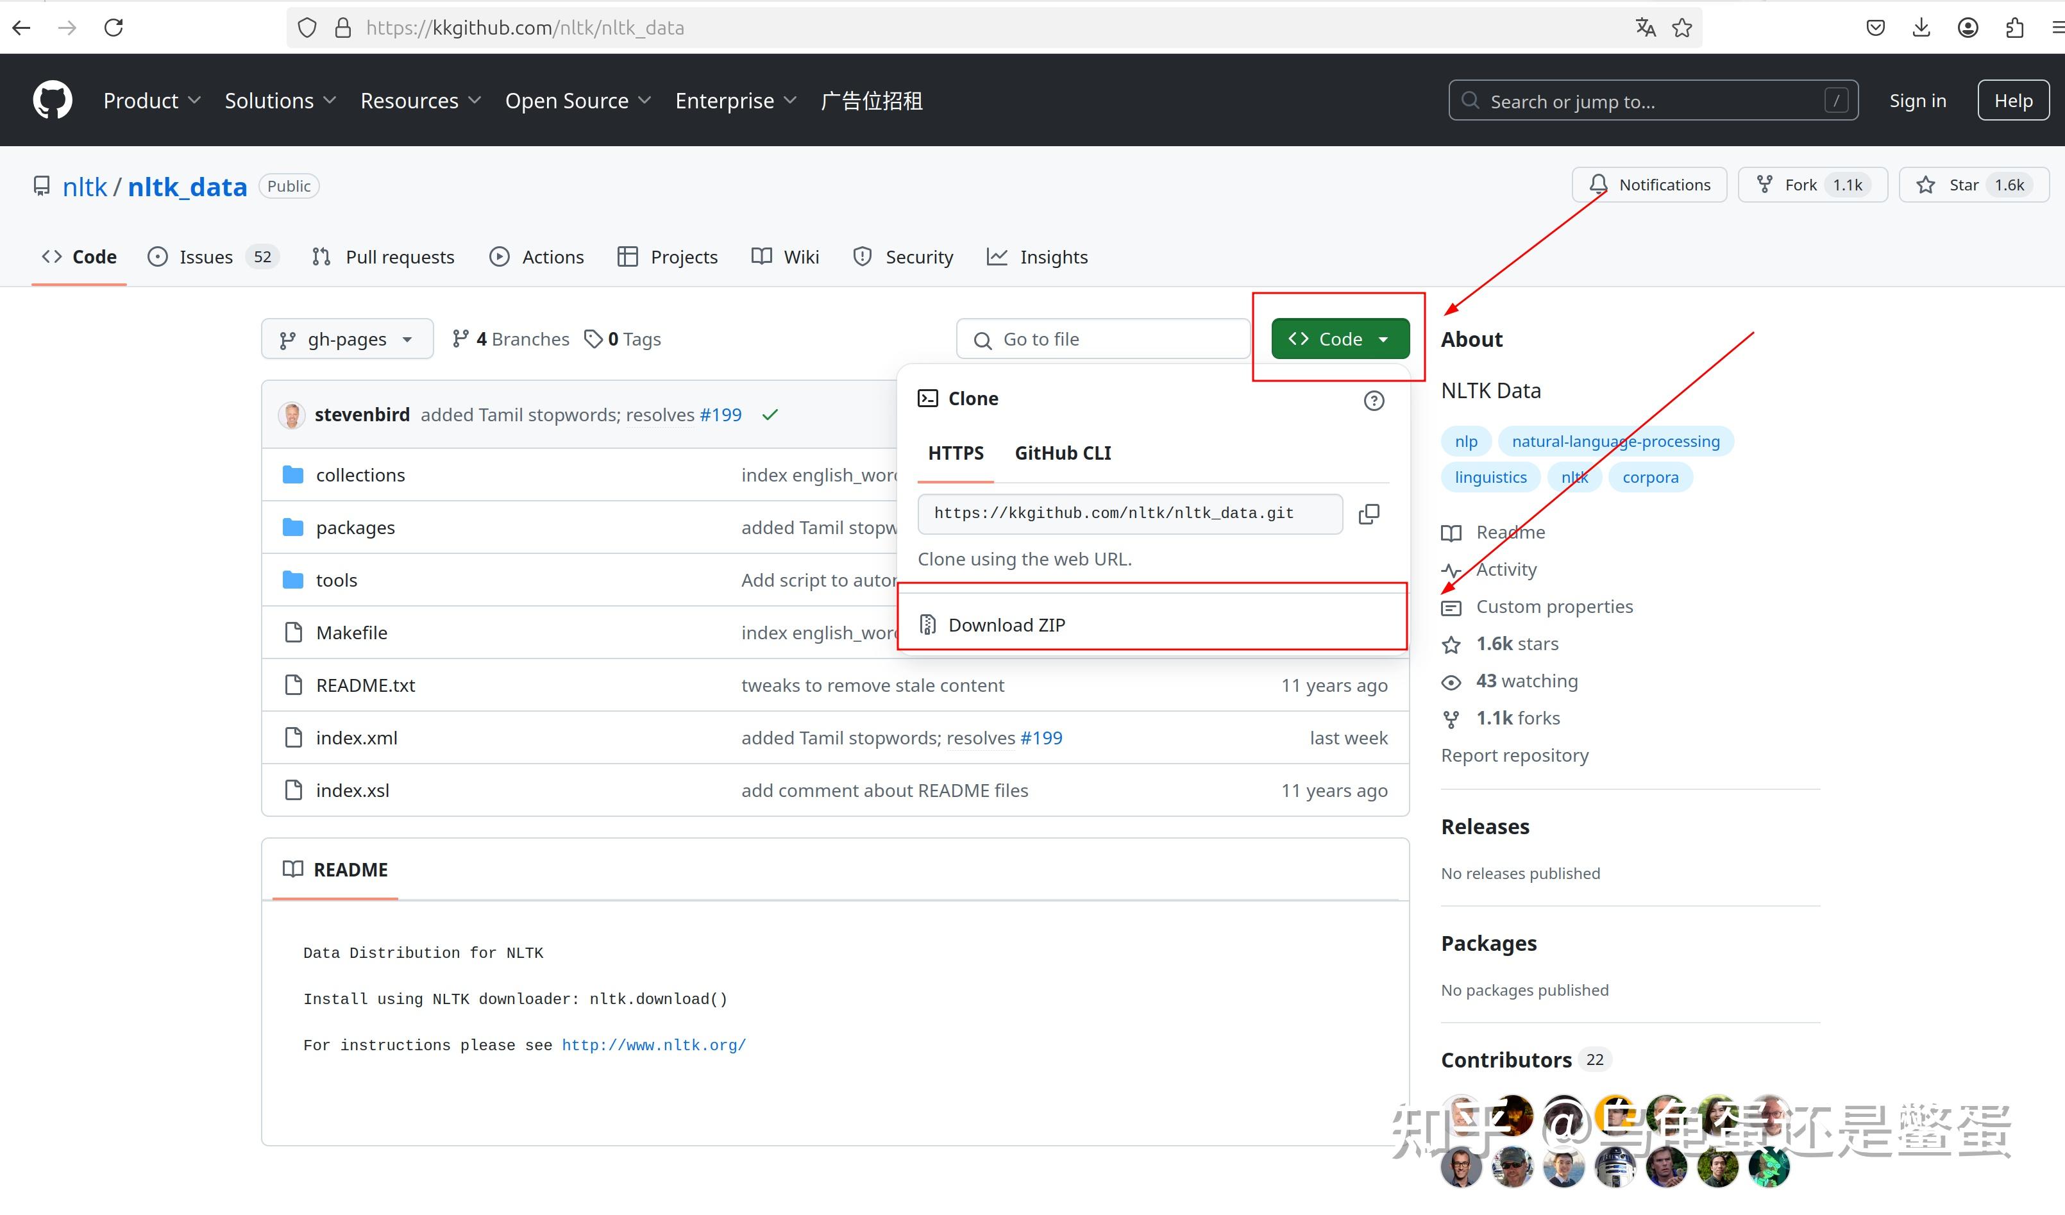The width and height of the screenshot is (2065, 1215).
Task: Click the GitHub Octocat logo
Action: pyautogui.click(x=53, y=100)
